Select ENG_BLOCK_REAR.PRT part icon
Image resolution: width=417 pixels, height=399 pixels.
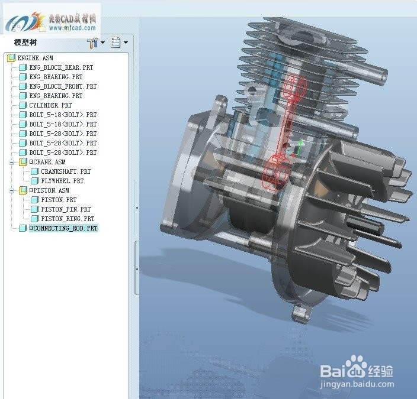[x=23, y=67]
